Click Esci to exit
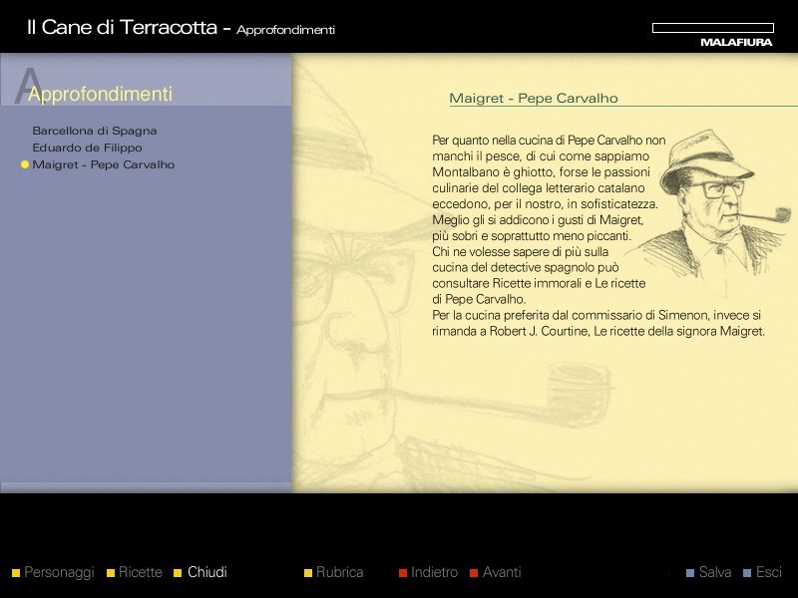 [768, 572]
